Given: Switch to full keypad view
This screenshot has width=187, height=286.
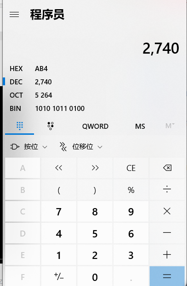Looking at the screenshot, I should pyautogui.click(x=20, y=126).
